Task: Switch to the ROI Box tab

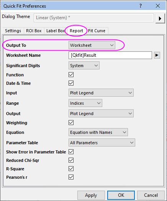Action: tap(34, 31)
